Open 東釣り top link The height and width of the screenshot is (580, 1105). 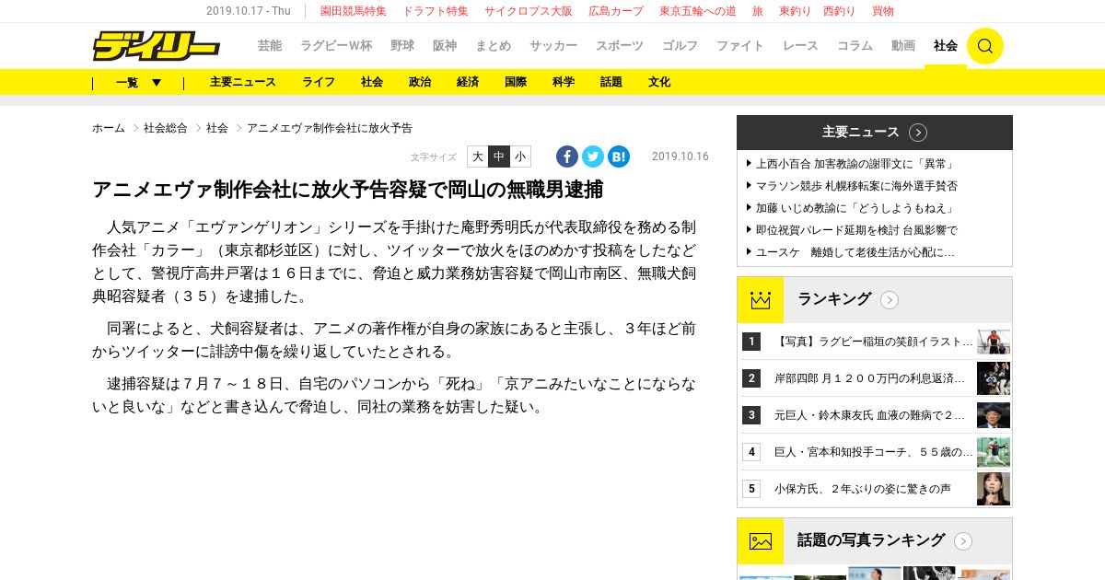tap(796, 11)
